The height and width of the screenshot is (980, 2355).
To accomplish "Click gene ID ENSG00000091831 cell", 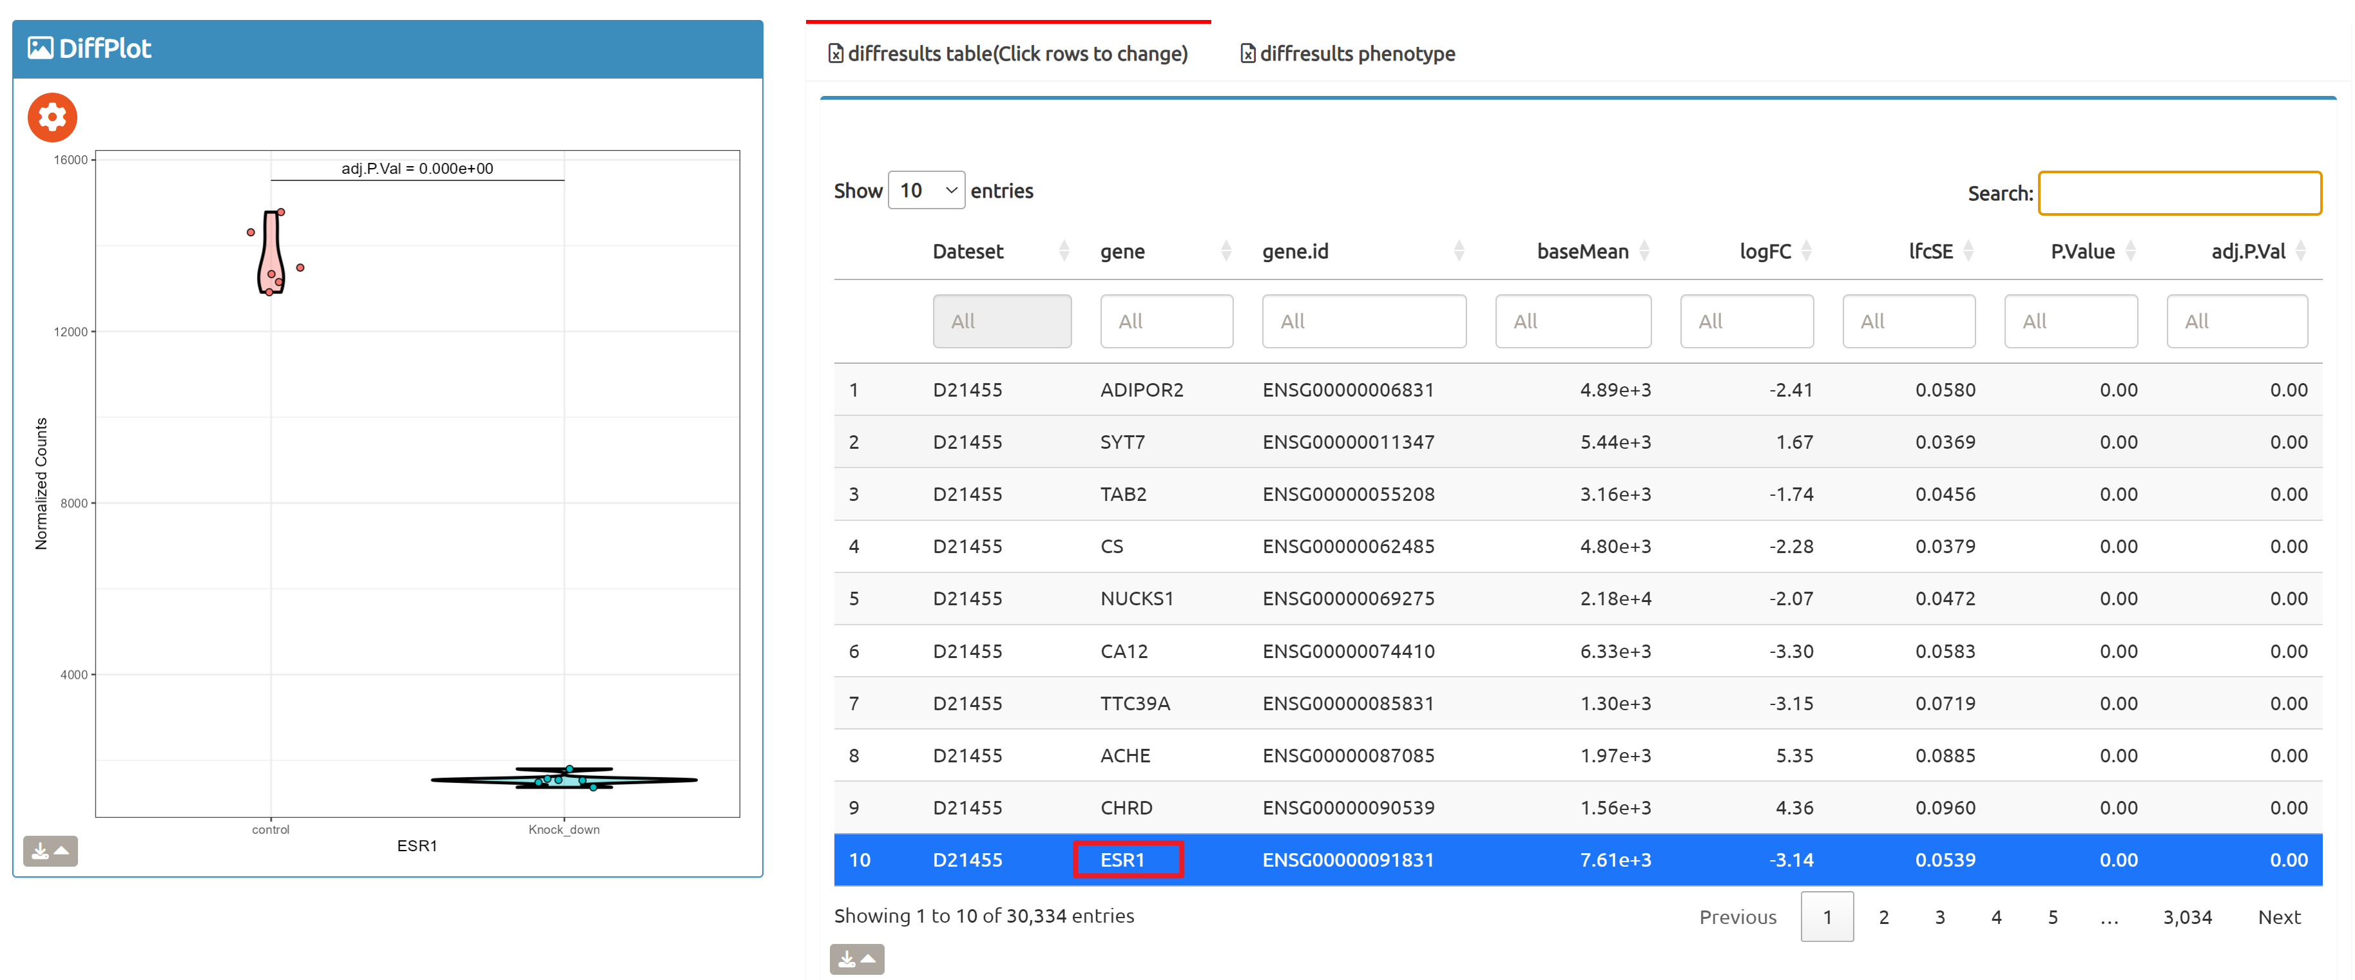I will pos(1347,860).
